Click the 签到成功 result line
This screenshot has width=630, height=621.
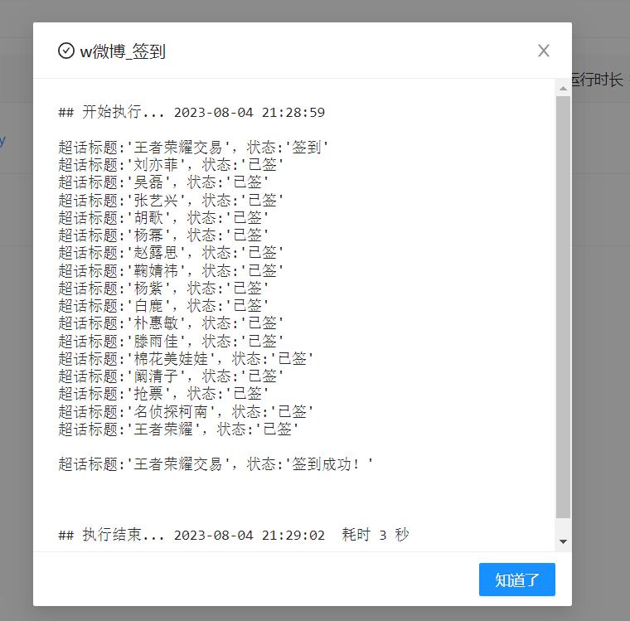click(216, 464)
